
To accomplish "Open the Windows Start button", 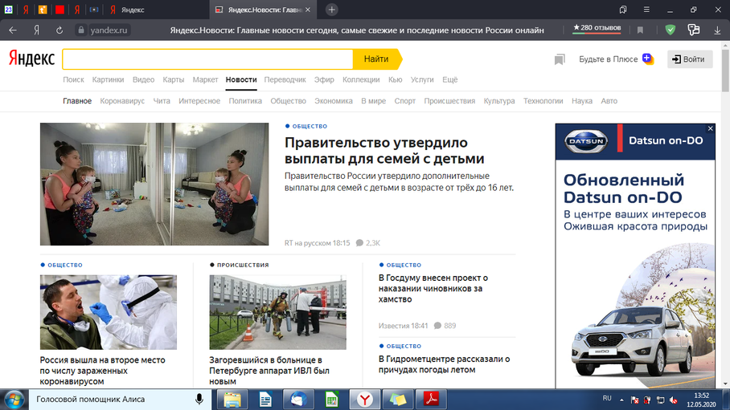I will coord(14,400).
